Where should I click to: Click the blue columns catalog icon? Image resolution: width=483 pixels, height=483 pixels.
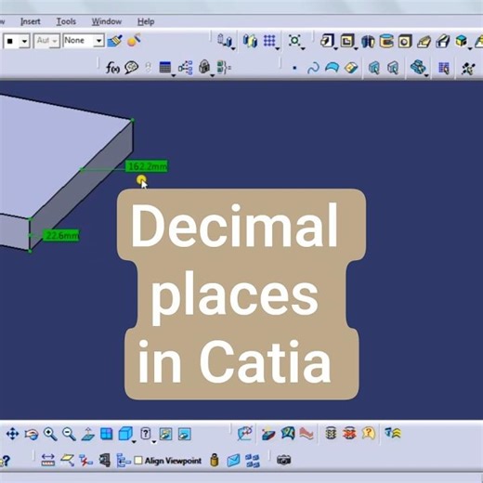250,41
